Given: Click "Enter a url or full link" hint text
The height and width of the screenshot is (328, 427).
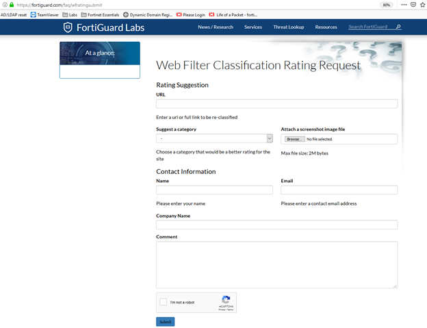Looking at the screenshot, I should (196, 117).
